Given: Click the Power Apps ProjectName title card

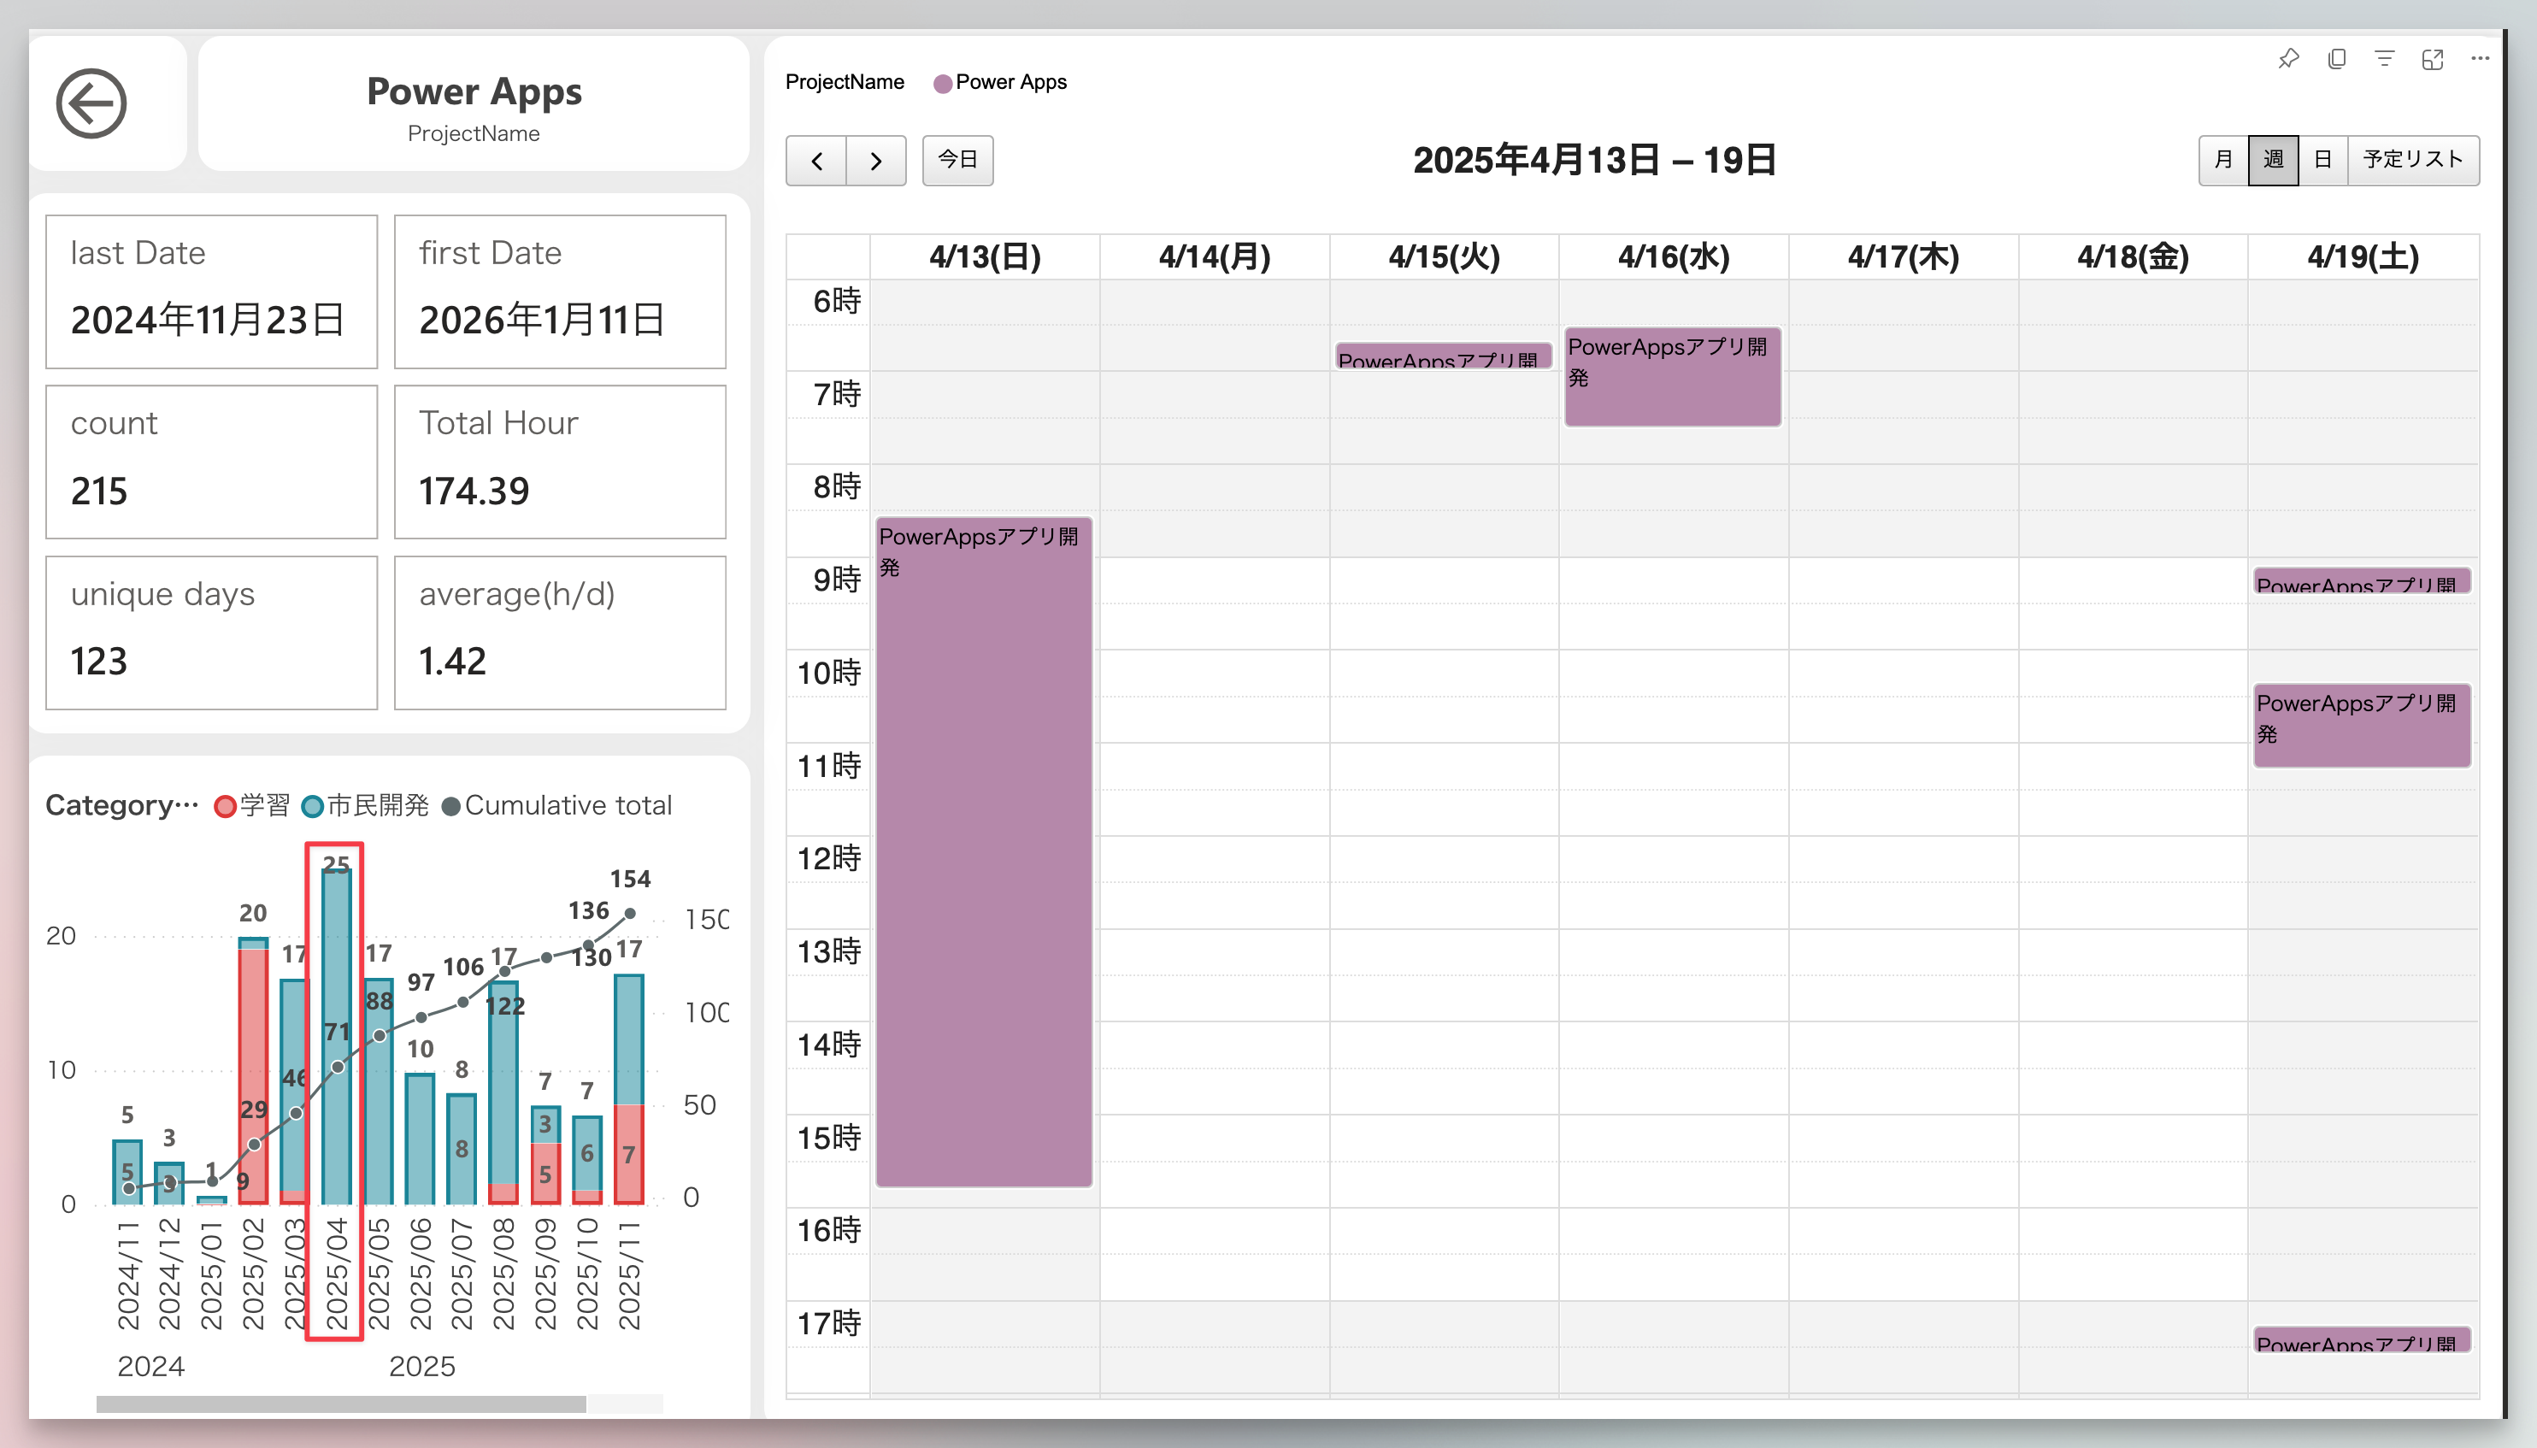Looking at the screenshot, I should point(474,104).
